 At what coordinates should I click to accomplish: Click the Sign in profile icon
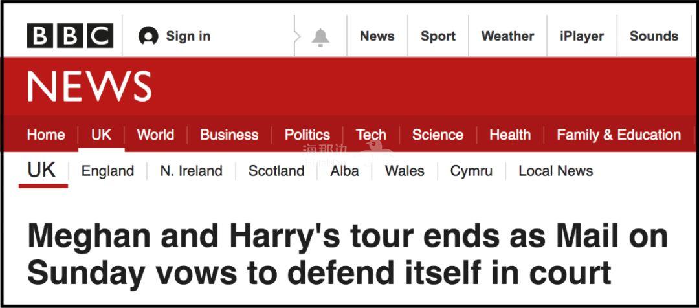click(148, 37)
